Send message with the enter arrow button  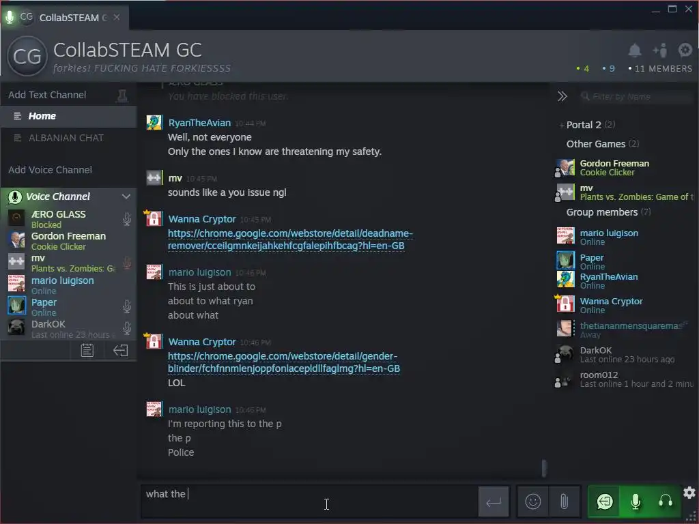click(494, 501)
